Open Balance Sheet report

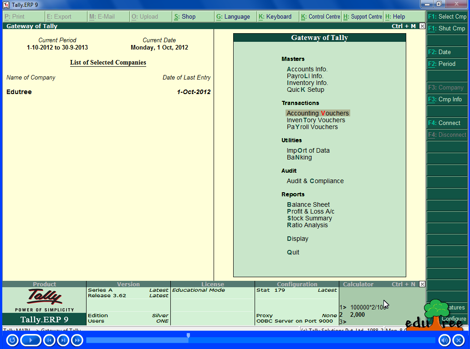point(308,204)
